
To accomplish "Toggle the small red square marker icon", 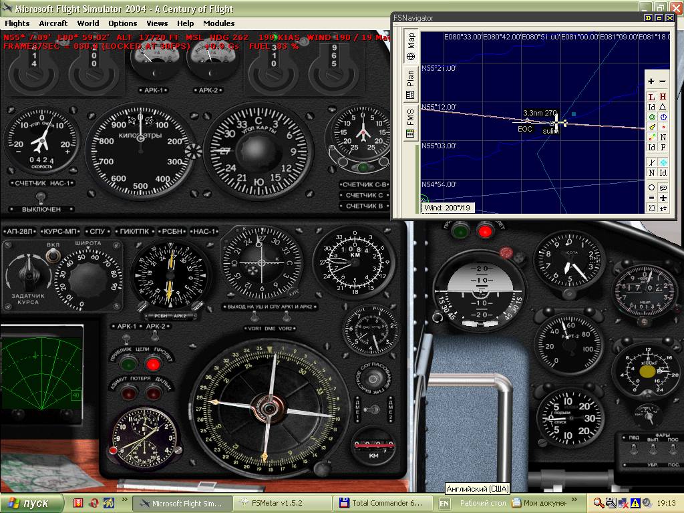I will coord(663,128).
